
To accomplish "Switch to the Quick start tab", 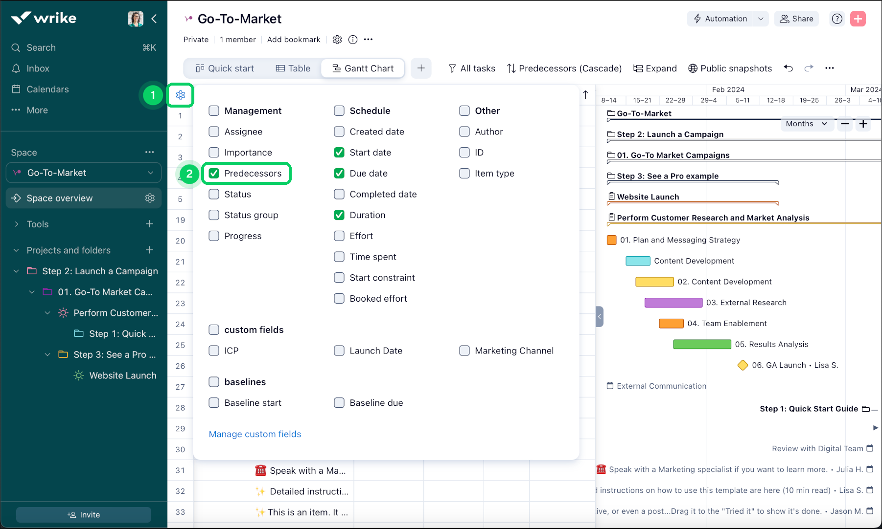I will click(x=225, y=68).
